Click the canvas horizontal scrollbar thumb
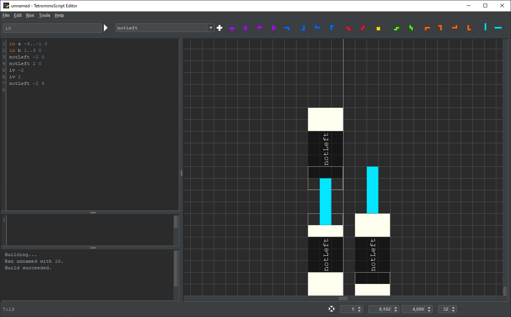This screenshot has width=511, height=317. tap(343, 299)
